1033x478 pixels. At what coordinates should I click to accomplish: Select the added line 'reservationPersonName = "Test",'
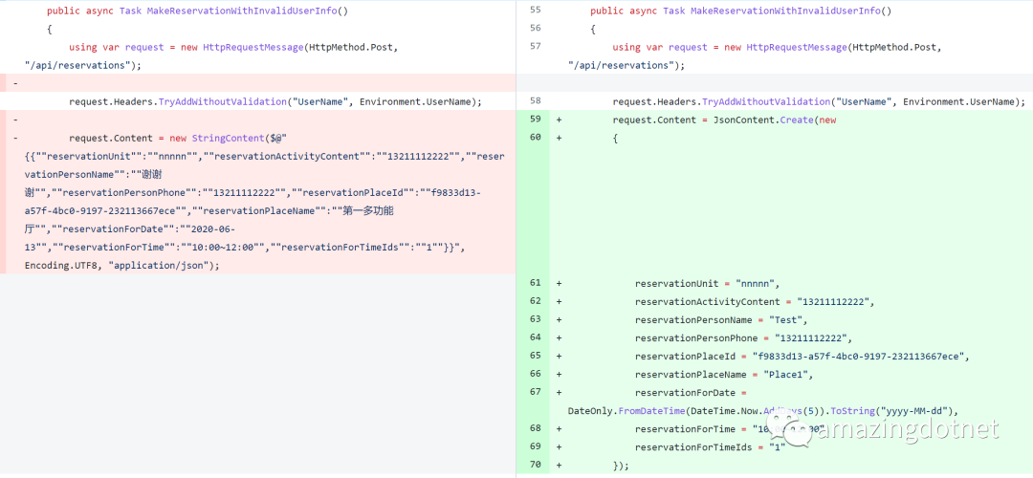click(x=721, y=320)
